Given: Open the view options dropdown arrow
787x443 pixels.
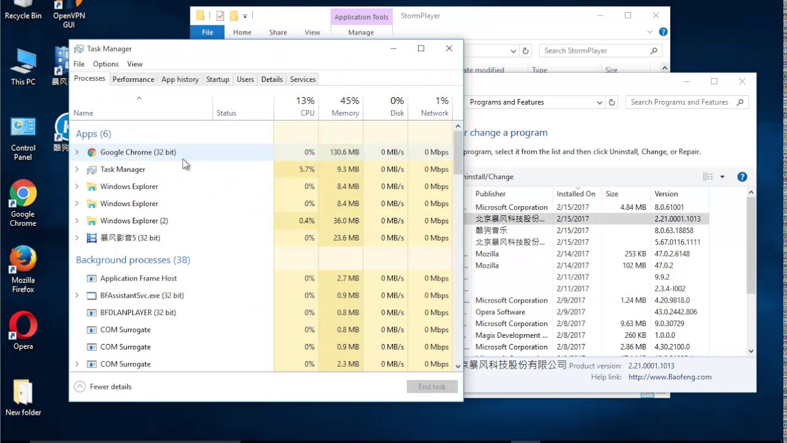Looking at the screenshot, I should [722, 177].
